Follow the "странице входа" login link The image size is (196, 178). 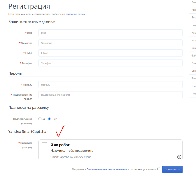pyautogui.click(x=75, y=14)
